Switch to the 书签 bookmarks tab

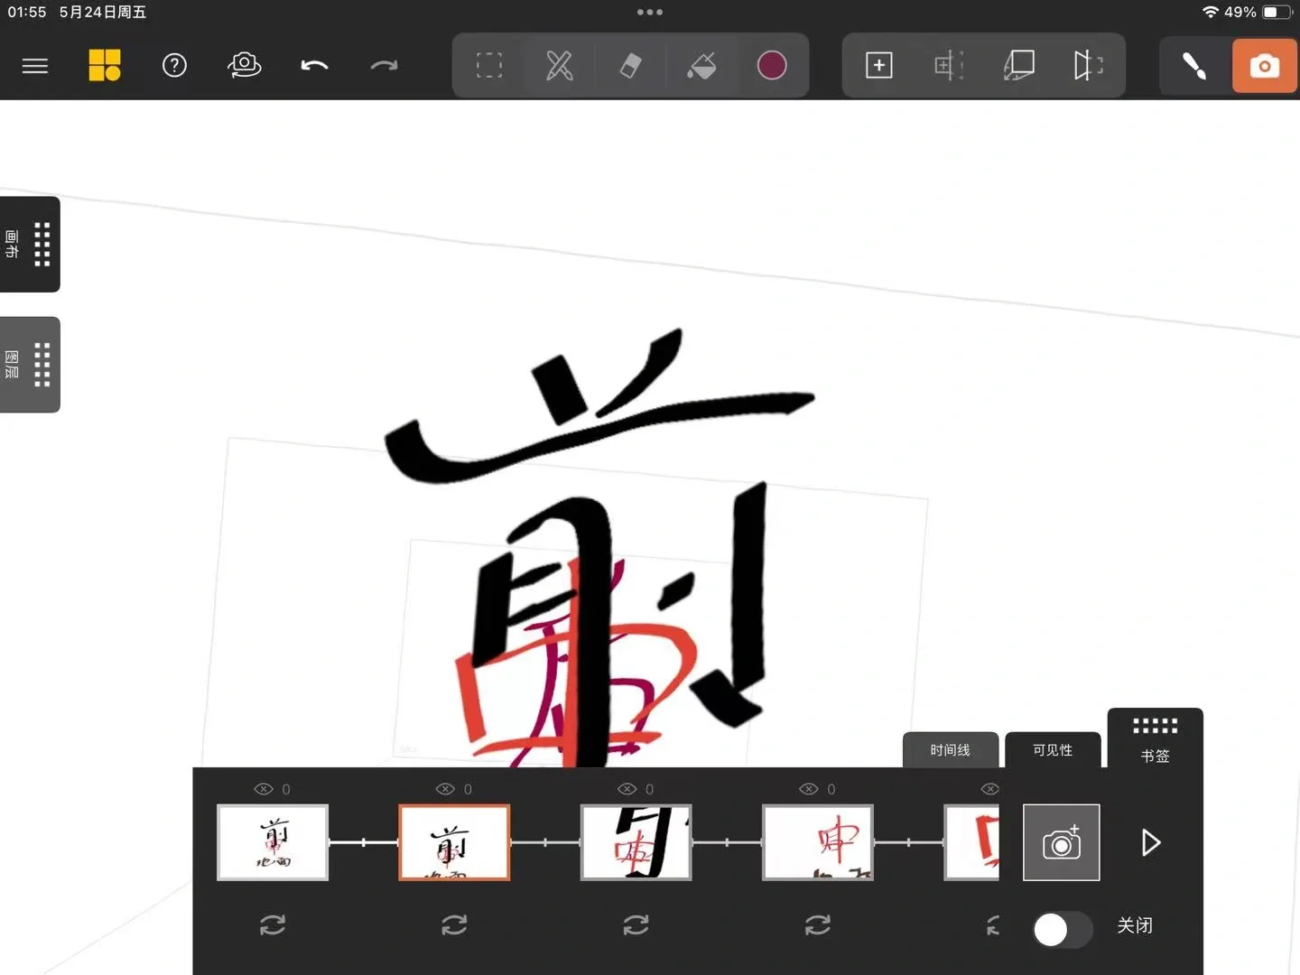coord(1155,740)
